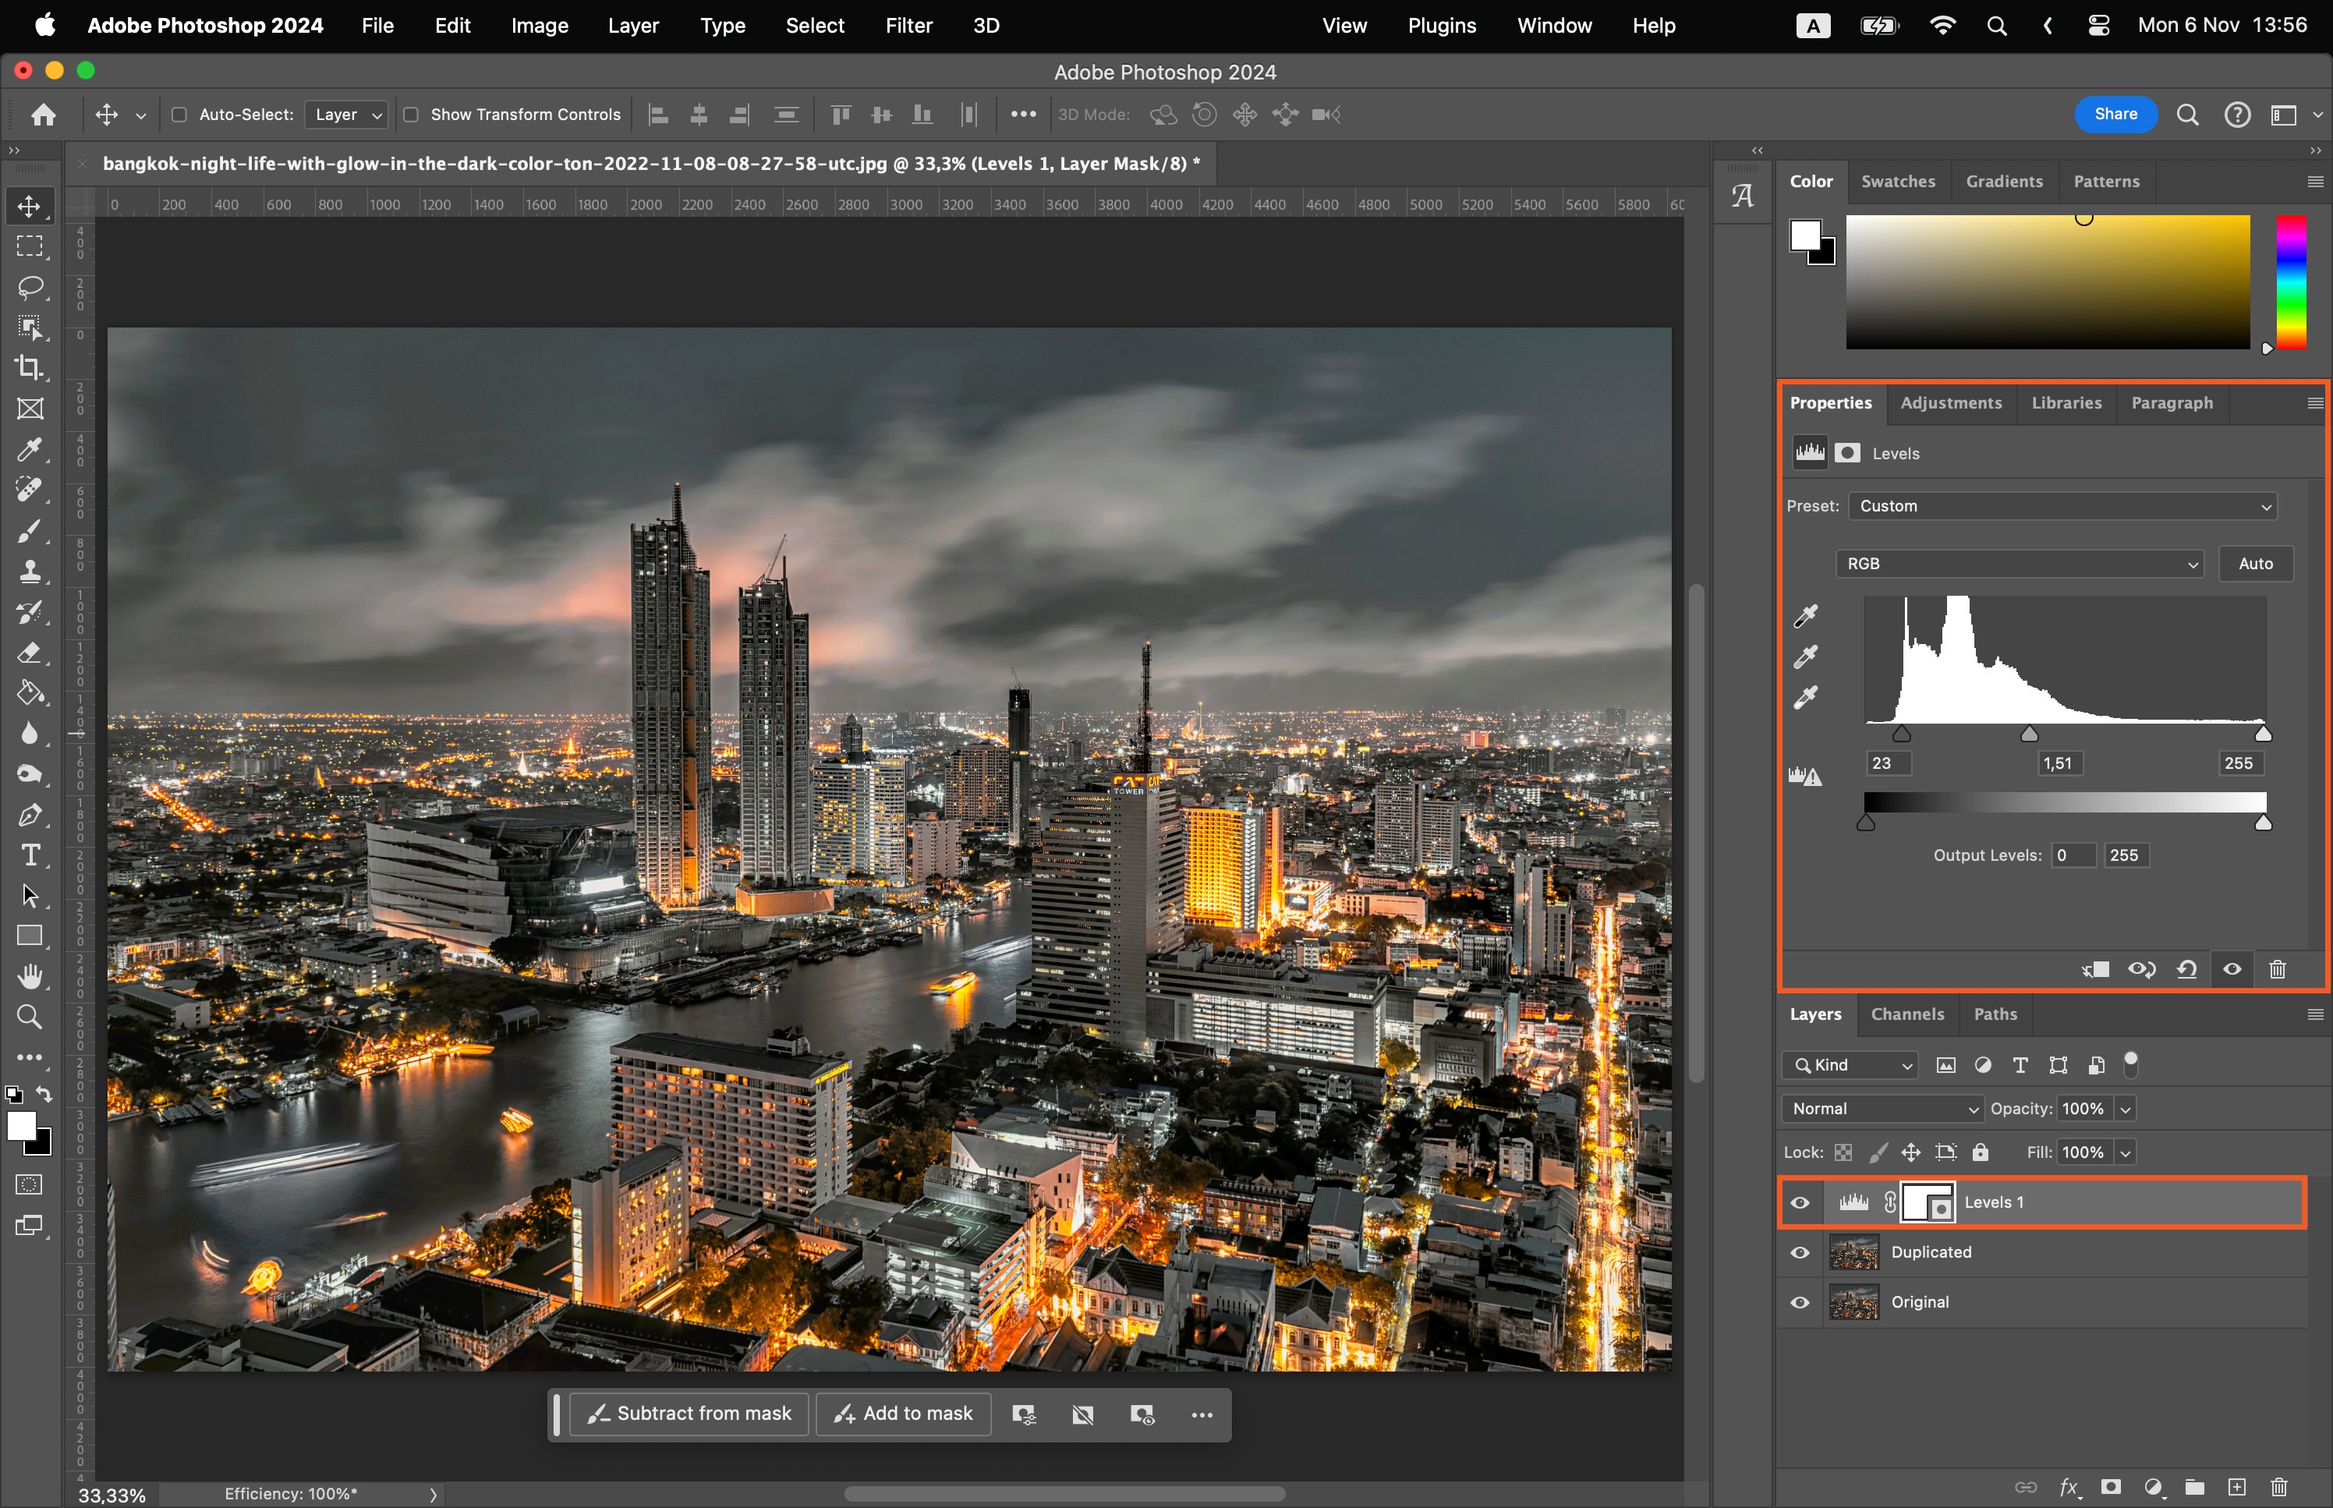
Task: Click the midtone gamma slider handle
Action: pyautogui.click(x=2030, y=734)
